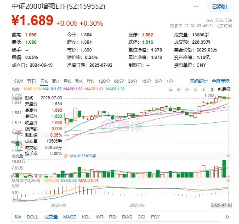The image size is (239, 224).
Task: Close the MACD sub-chart panel
Action: [228, 180]
